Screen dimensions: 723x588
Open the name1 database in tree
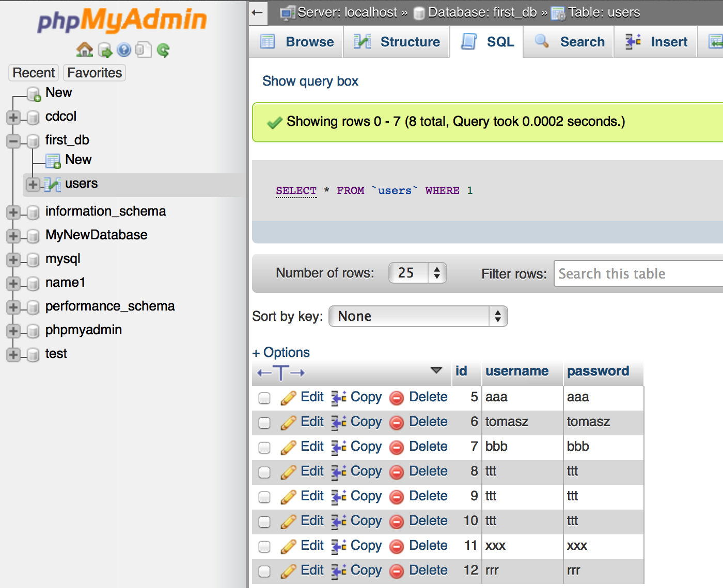click(x=65, y=283)
